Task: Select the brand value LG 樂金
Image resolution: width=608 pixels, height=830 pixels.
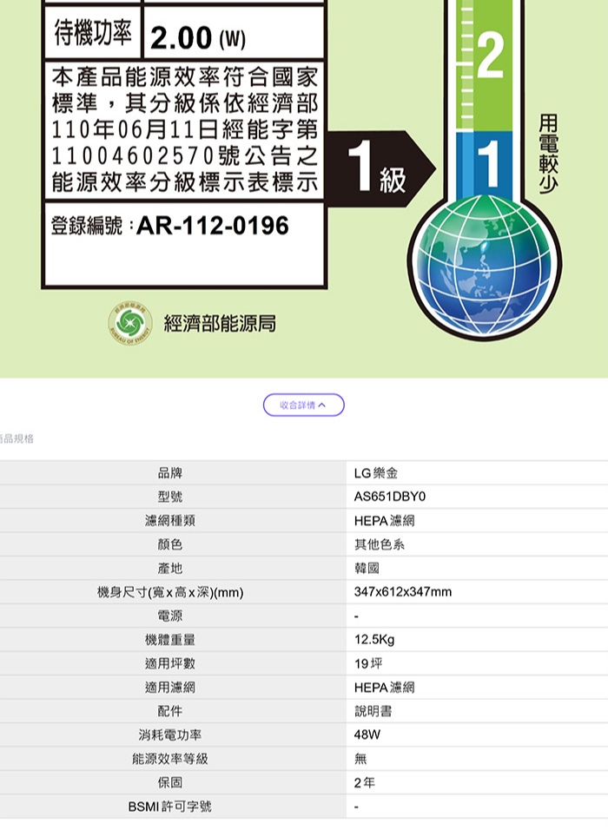Action: (x=376, y=473)
